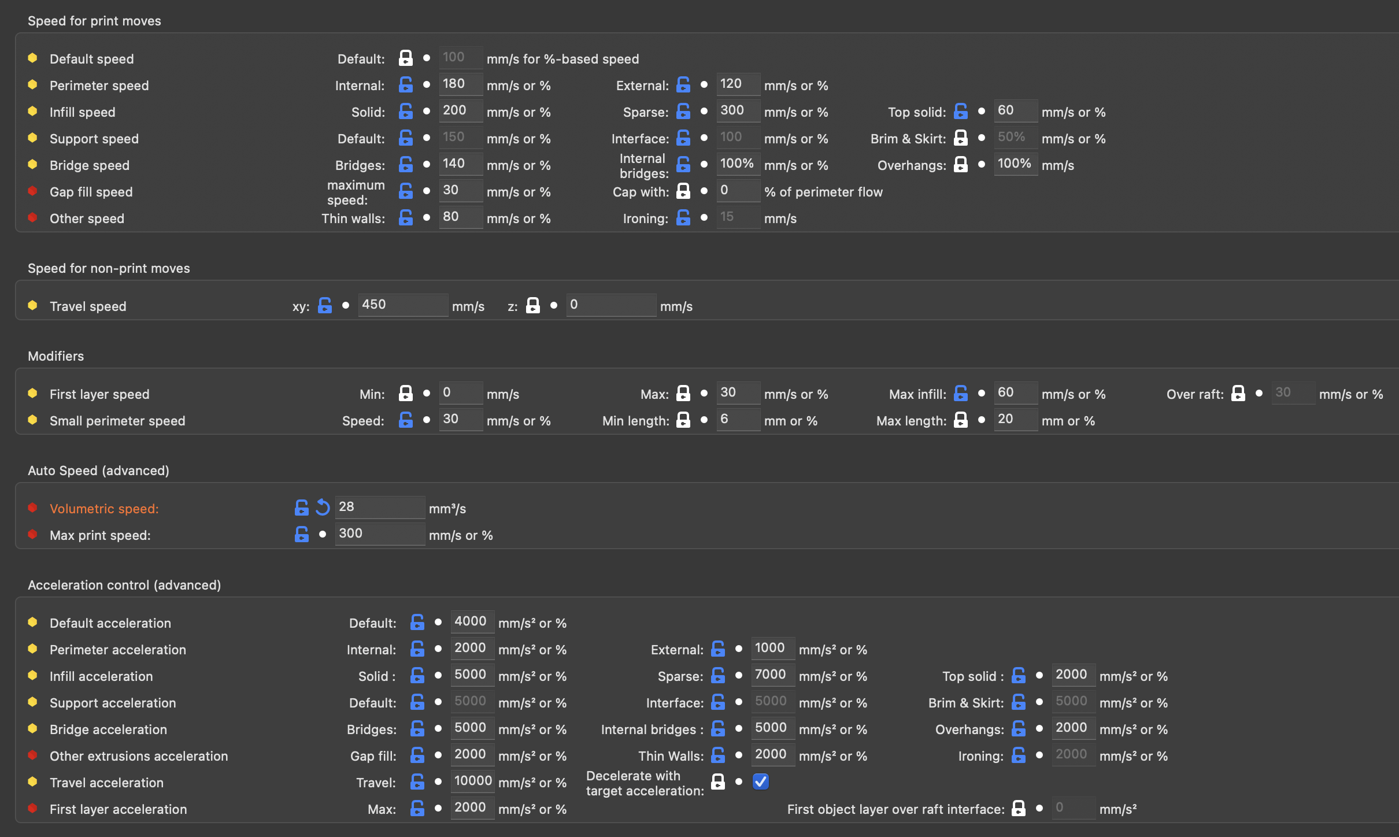The height and width of the screenshot is (837, 1399).
Task: Click Default acceleration field showing 4000
Action: (472, 621)
